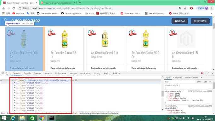The image size is (215, 121).
Task: Open the GitHub pjialin bookmark
Action: coord(72,13)
